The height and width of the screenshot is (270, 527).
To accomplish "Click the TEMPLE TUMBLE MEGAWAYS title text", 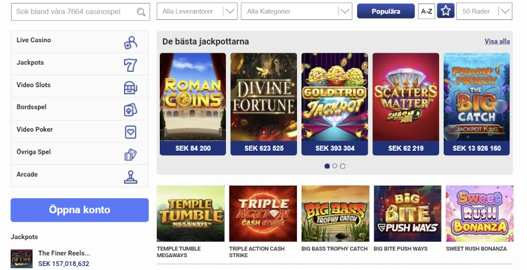I will pos(179,252).
